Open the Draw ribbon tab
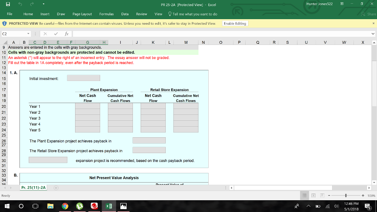The width and height of the screenshot is (377, 212). point(61,14)
